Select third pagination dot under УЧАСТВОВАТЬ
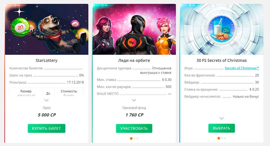Image resolution: width=270 pixels, height=146 pixels. click(137, 138)
